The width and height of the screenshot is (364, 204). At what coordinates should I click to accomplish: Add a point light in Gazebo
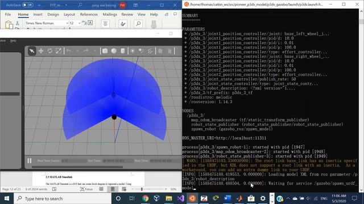tap(133, 51)
